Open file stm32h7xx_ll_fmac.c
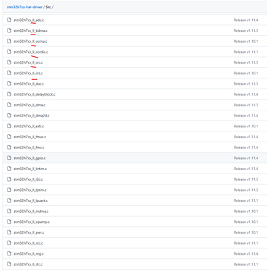Screen dimensions: 267x271 tap(30, 137)
